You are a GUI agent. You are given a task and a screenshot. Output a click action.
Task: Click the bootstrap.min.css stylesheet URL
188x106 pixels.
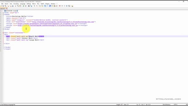[x=63, y=22]
